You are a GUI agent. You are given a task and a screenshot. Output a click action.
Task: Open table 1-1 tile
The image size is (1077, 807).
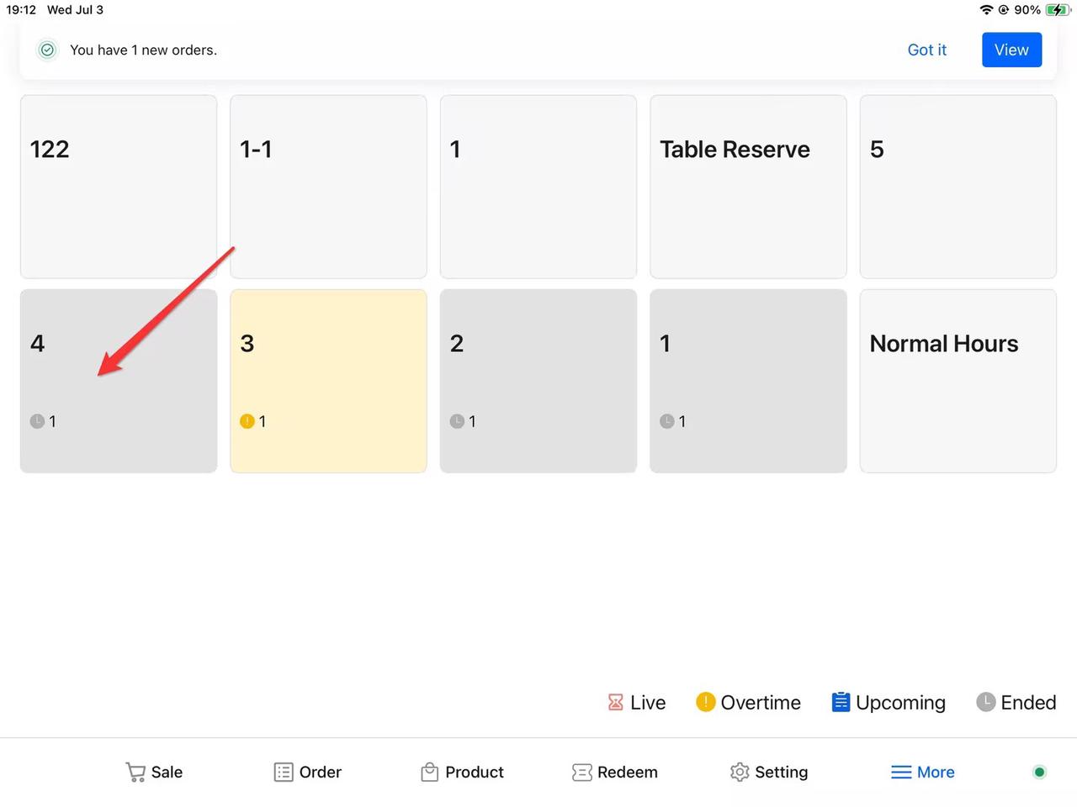pos(328,187)
